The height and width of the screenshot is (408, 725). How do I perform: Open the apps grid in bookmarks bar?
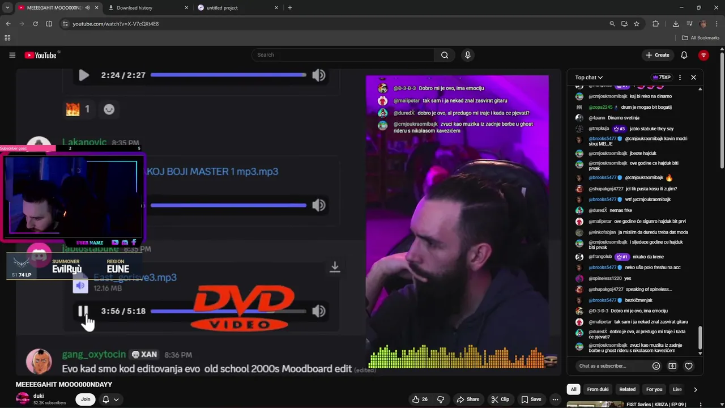[7, 38]
